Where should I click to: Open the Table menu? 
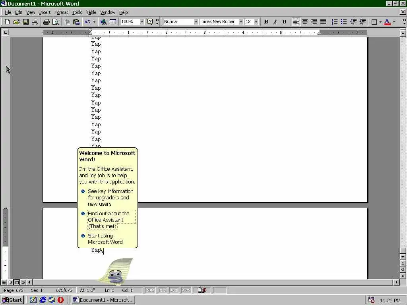click(91, 12)
